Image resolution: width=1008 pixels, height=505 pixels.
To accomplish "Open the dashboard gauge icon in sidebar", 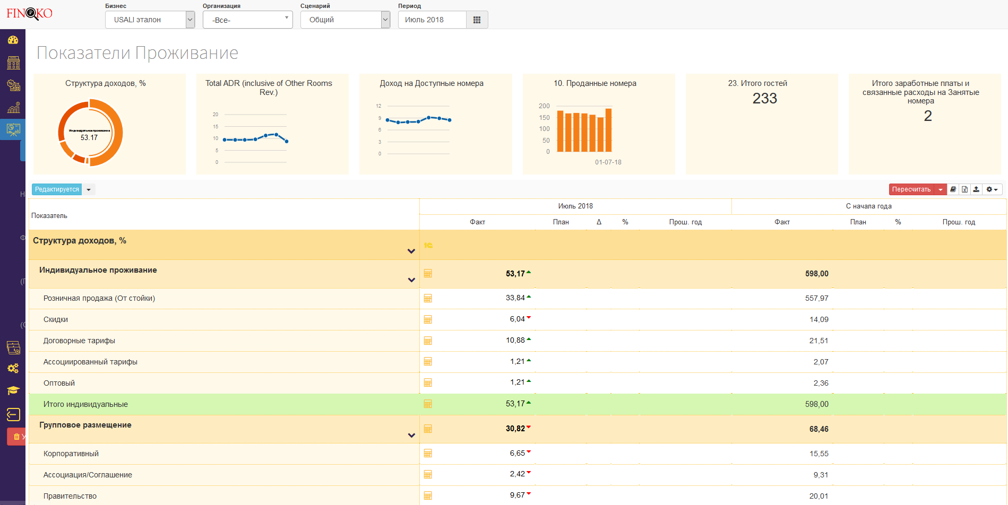I will pyautogui.click(x=13, y=40).
